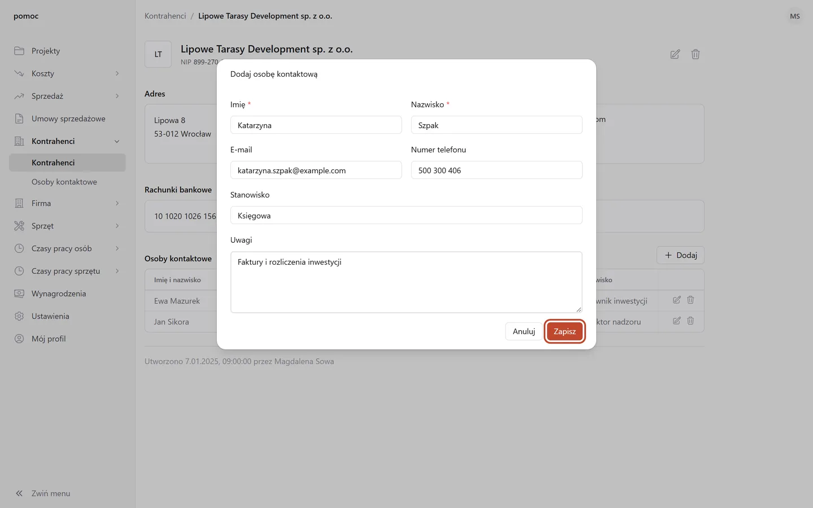Select the Kontrahenci submenu item
This screenshot has width=813, height=508.
point(67,163)
